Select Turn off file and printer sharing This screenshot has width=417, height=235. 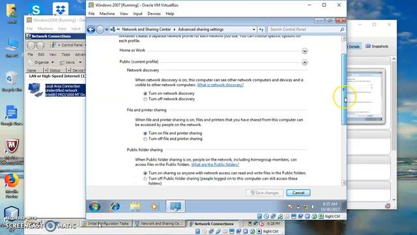pos(145,139)
